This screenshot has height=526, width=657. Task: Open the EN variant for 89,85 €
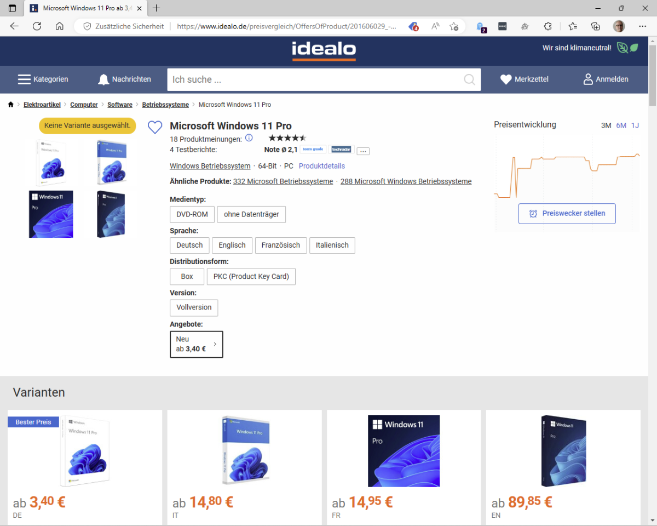(563, 466)
